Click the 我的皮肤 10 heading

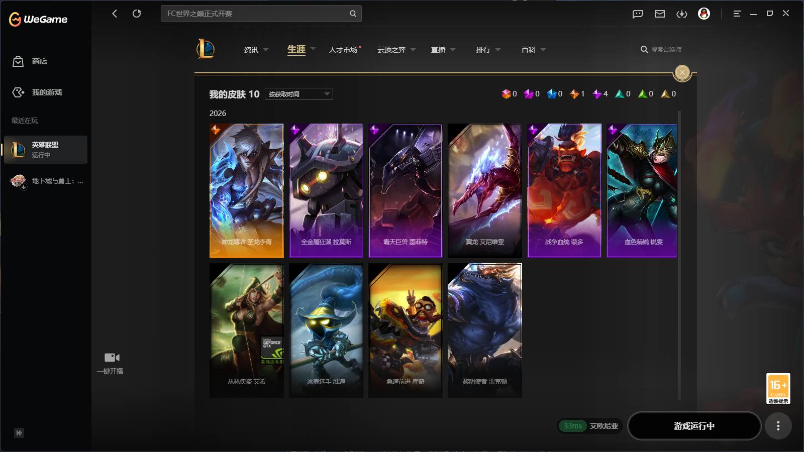[234, 94]
